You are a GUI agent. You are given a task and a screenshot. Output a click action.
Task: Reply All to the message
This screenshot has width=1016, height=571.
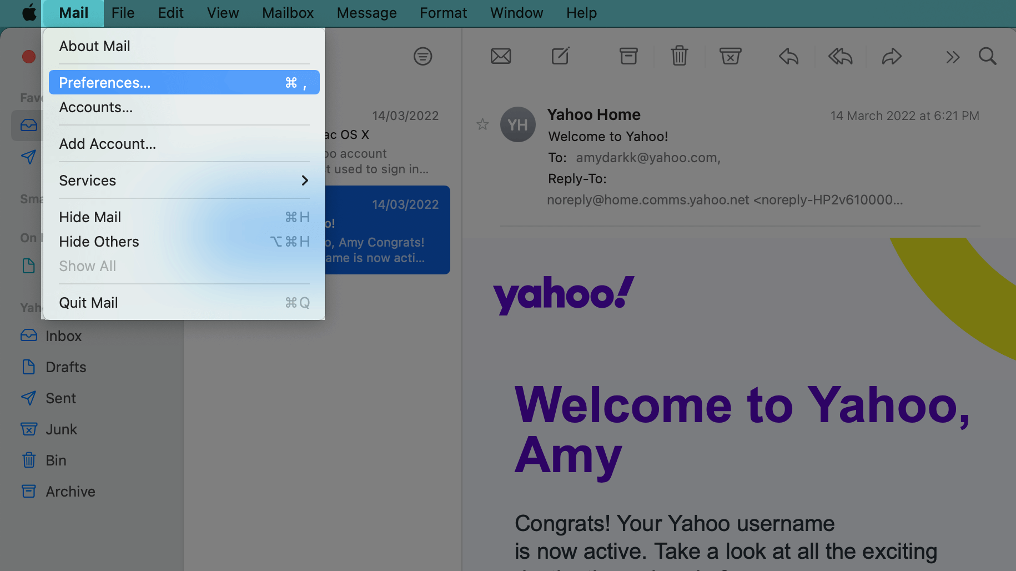tap(841, 56)
